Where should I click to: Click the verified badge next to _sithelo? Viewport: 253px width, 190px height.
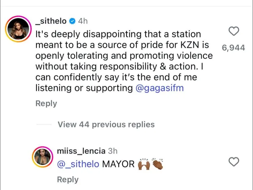click(72, 21)
